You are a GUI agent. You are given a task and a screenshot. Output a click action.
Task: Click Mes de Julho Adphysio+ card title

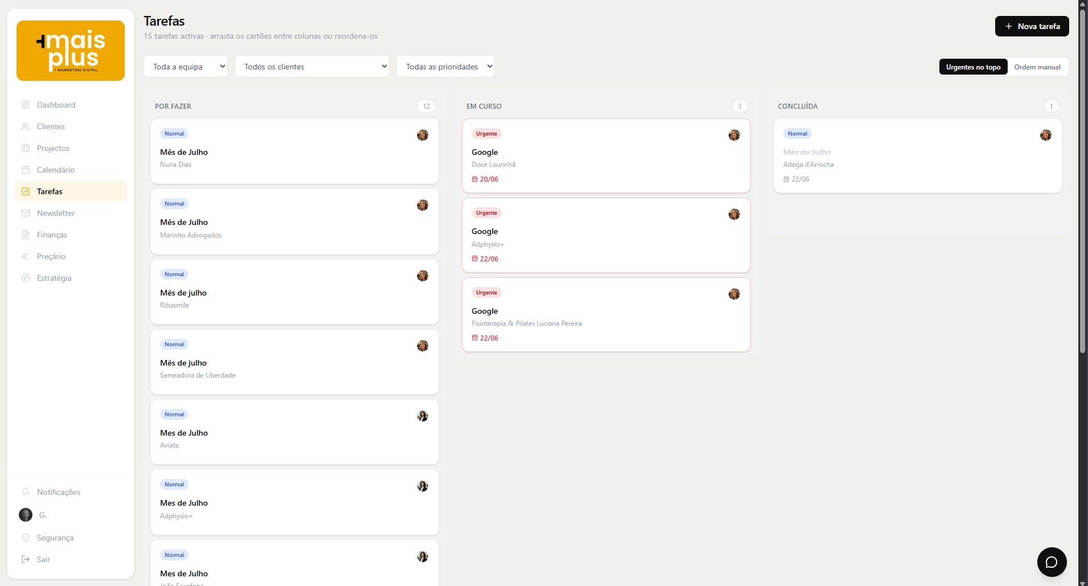pyautogui.click(x=184, y=503)
